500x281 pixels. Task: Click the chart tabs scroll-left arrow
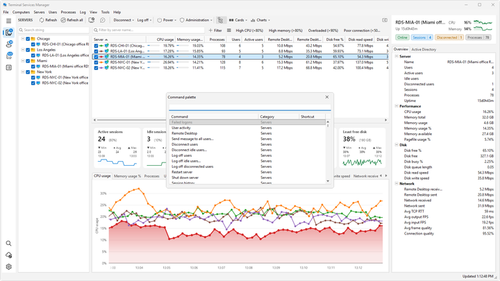coord(381,176)
